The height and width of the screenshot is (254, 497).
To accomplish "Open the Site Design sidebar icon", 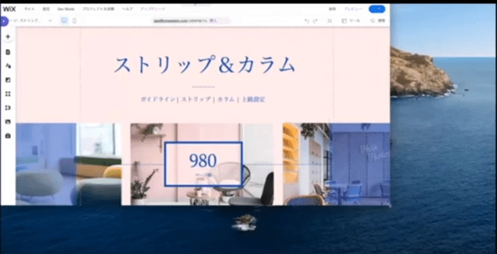I will tap(8, 66).
